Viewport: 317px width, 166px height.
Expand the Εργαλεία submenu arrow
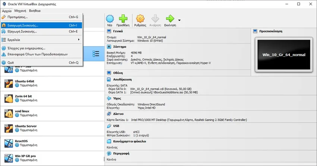coord(79,40)
